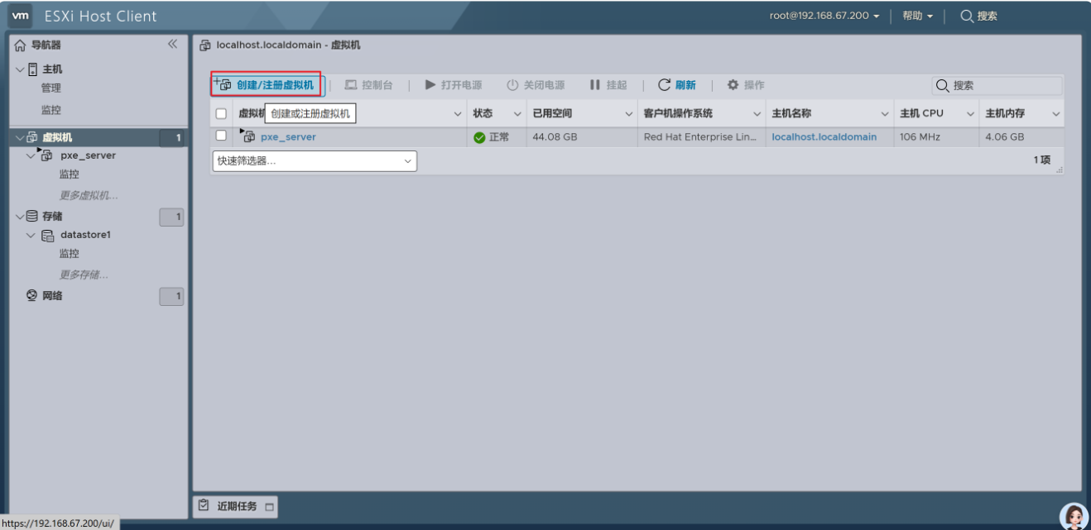Click the VM table search field
The width and height of the screenshot is (1091, 530).
(x=997, y=85)
